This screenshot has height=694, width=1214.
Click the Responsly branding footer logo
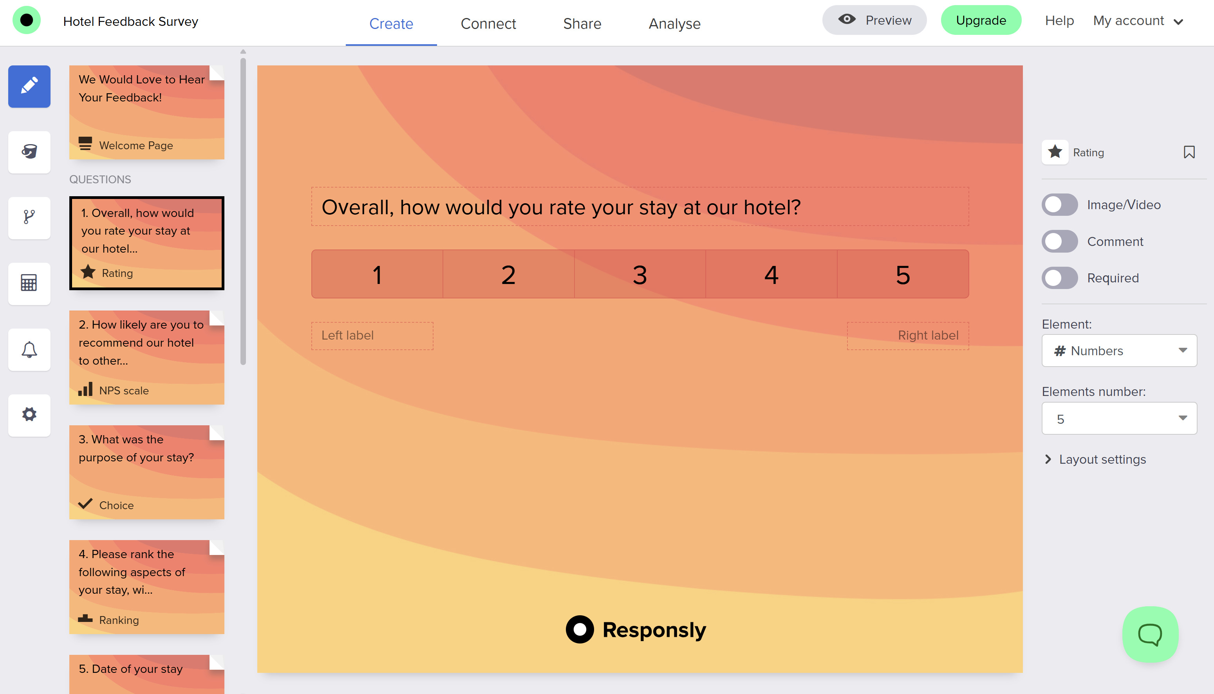click(636, 630)
